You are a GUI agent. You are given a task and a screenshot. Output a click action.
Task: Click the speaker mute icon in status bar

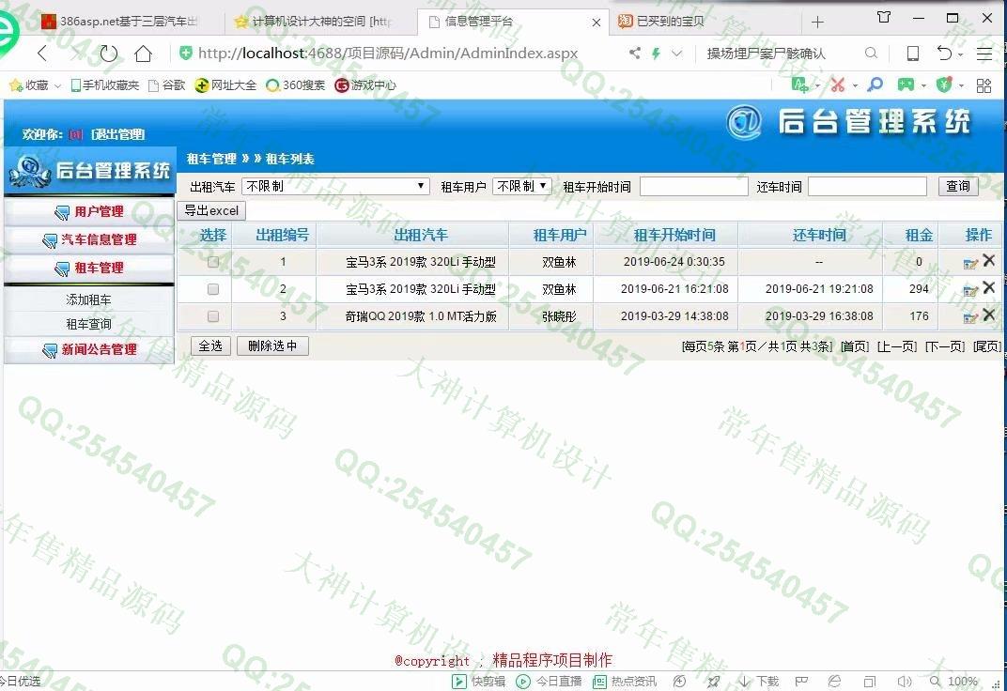905,682
